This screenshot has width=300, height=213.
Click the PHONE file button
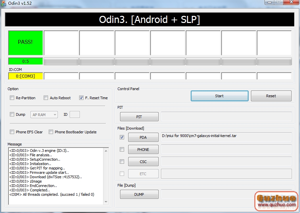[143, 150]
